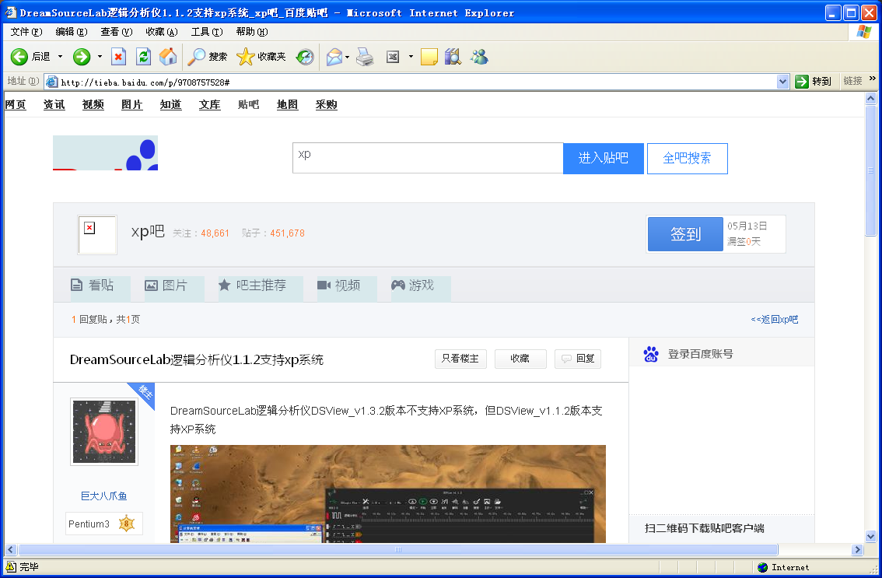Click the 签到 sign-in button
Image resolution: width=882 pixels, height=578 pixels.
pyautogui.click(x=685, y=234)
